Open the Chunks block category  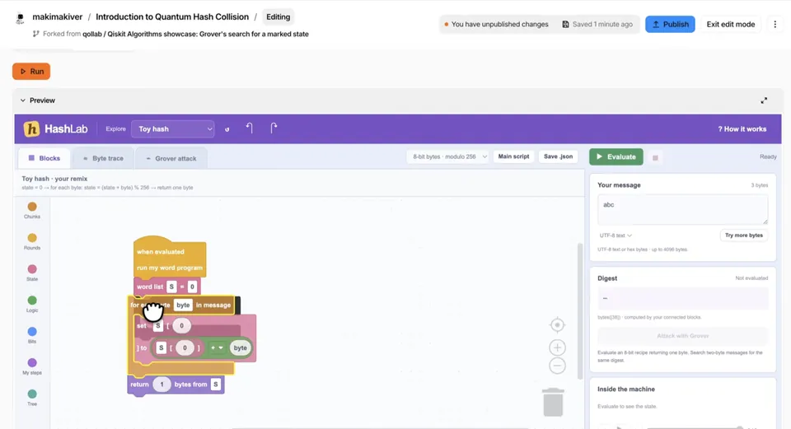[32, 210]
